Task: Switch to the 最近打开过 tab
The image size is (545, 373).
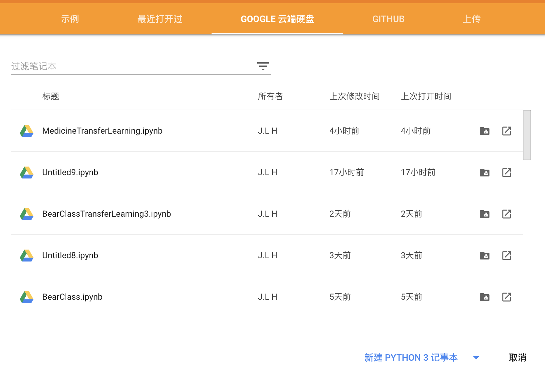Action: click(160, 19)
